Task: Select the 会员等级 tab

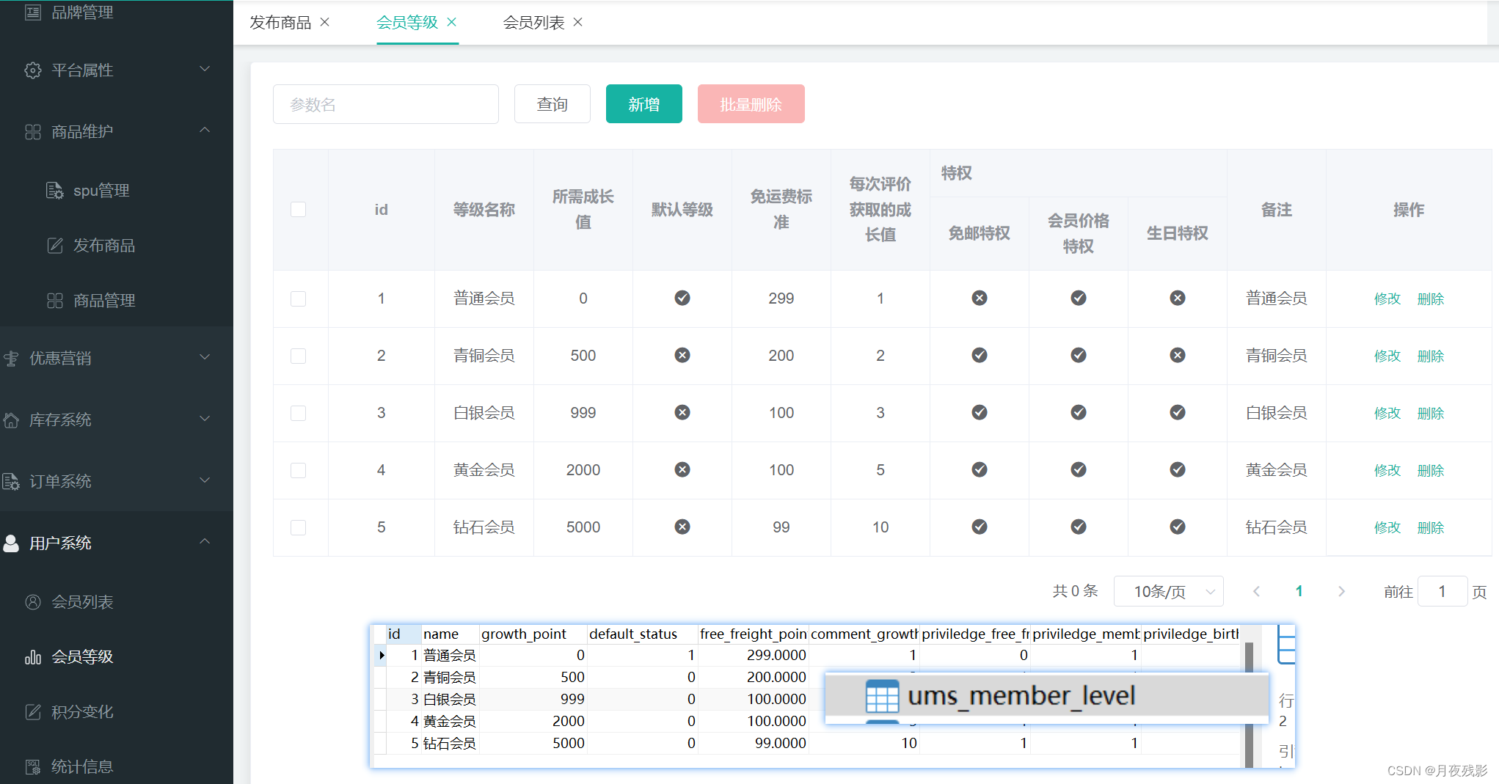Action: [406, 23]
